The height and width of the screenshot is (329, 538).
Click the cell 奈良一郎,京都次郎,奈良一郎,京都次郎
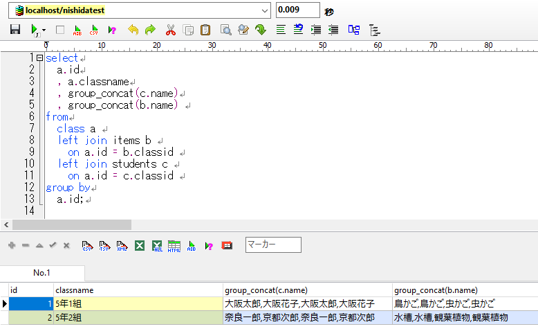coord(308,318)
